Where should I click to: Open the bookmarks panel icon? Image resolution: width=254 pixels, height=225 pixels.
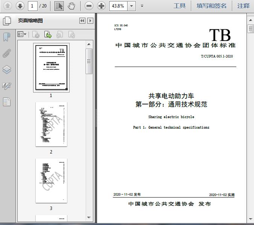7,37
